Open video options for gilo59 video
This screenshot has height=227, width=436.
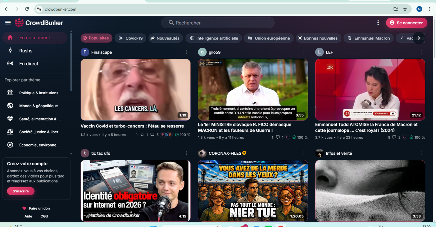304,52
